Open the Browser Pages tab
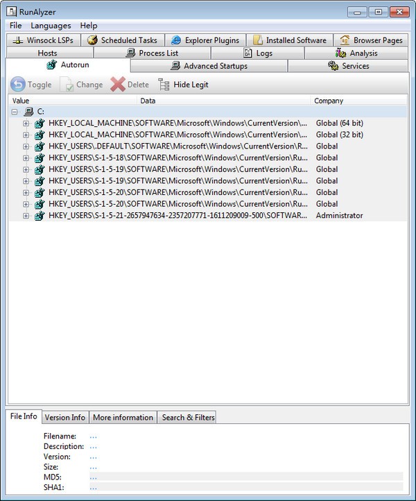 pyautogui.click(x=371, y=40)
